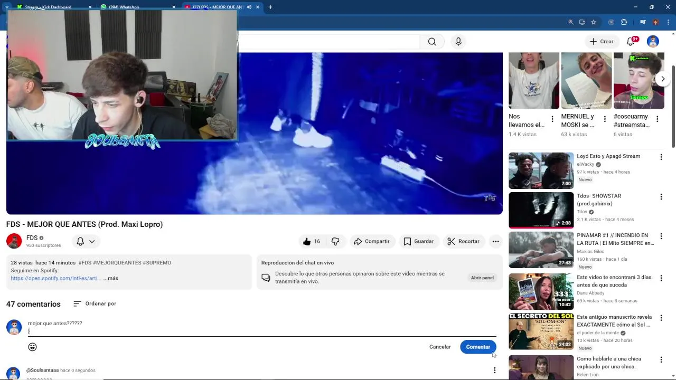Image resolution: width=676 pixels, height=380 pixels.
Task: Cancel the comment with Cancelar
Action: 440,347
